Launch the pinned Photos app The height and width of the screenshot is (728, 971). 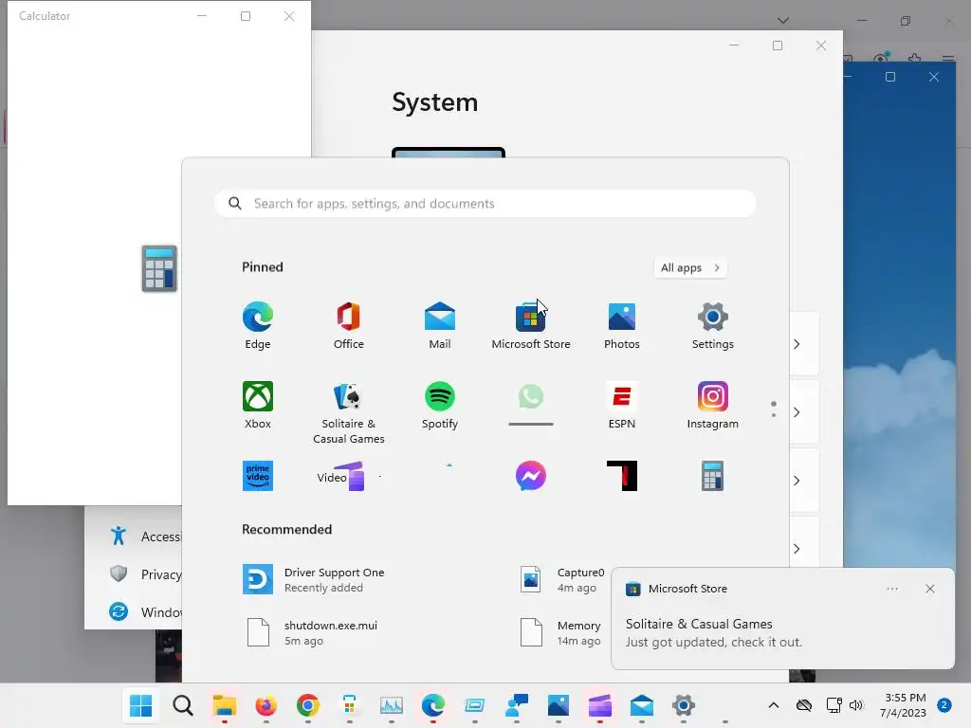(x=622, y=326)
